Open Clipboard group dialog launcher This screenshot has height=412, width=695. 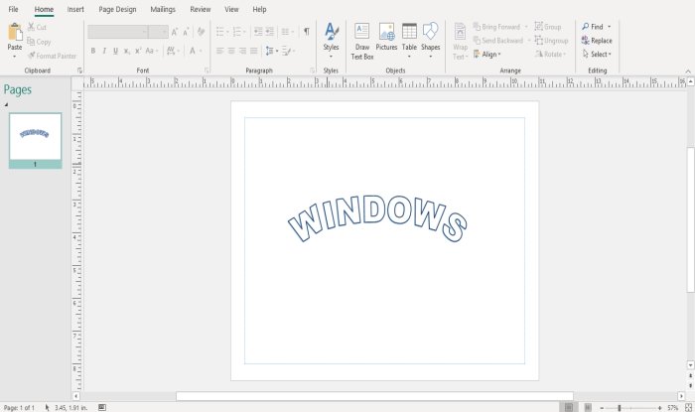click(79, 70)
